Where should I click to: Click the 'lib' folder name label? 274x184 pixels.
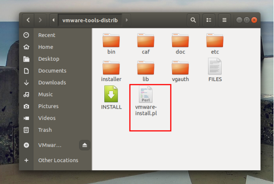[146, 79]
